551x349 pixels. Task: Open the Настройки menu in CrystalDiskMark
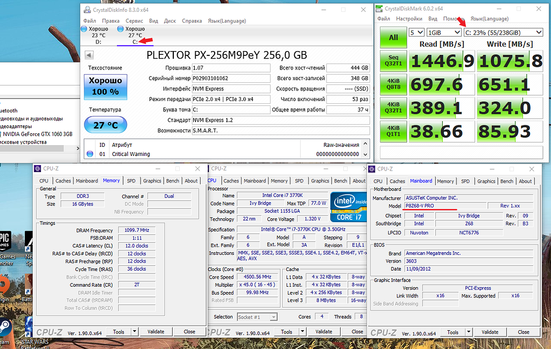coord(409,19)
